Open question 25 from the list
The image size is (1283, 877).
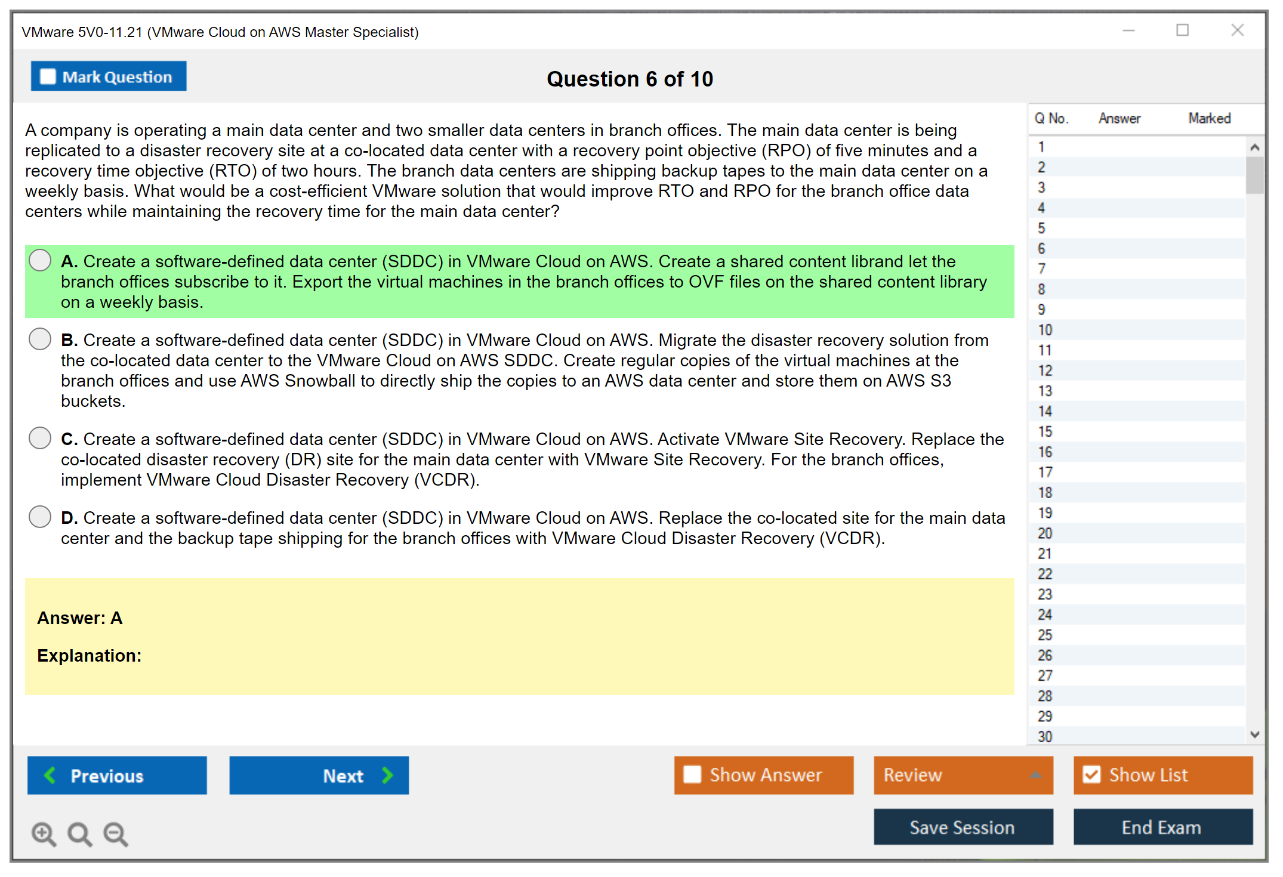tap(1045, 635)
